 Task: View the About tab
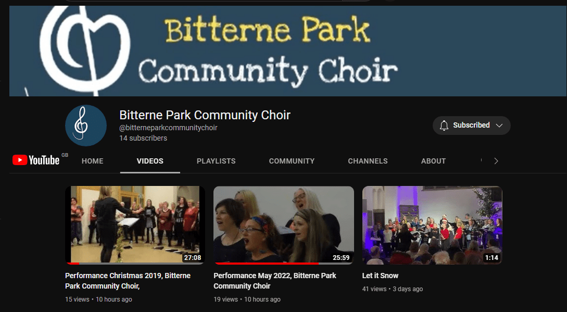point(433,161)
